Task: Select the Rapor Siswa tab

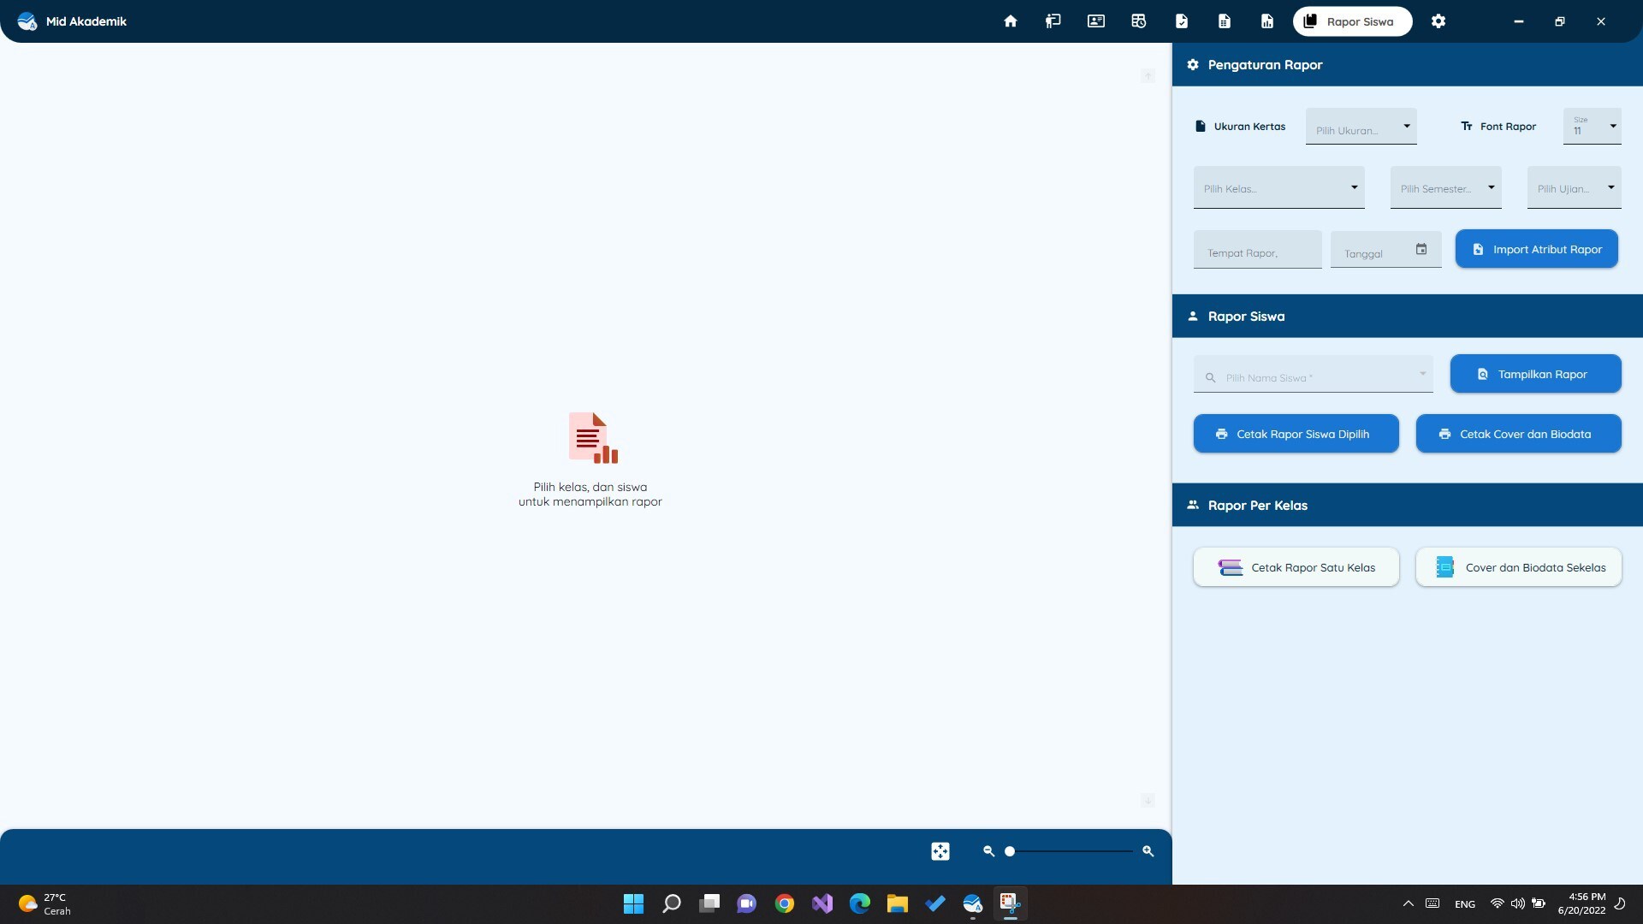Action: pos(1352,21)
